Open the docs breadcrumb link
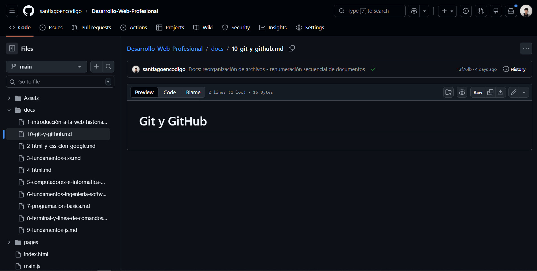 [217, 49]
